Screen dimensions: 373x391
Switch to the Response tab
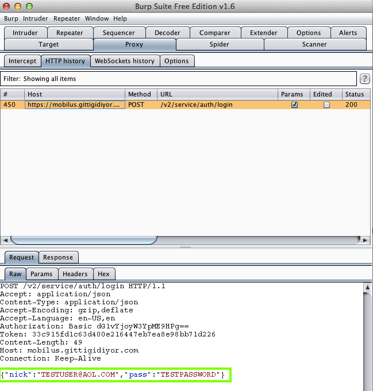(58, 257)
